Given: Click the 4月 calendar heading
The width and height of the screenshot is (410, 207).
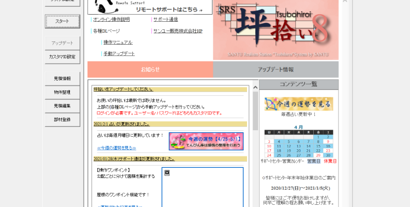Looking at the screenshot, I should click(x=298, y=127).
